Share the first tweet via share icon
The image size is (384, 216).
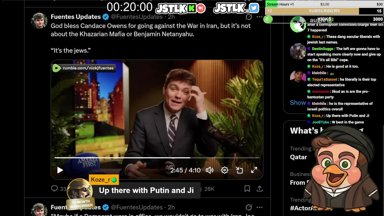click(x=259, y=188)
